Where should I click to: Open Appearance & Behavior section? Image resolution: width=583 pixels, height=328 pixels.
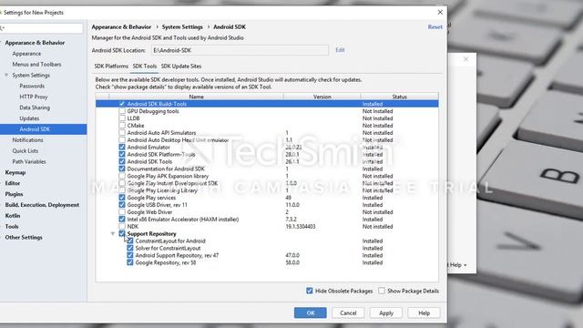click(35, 43)
